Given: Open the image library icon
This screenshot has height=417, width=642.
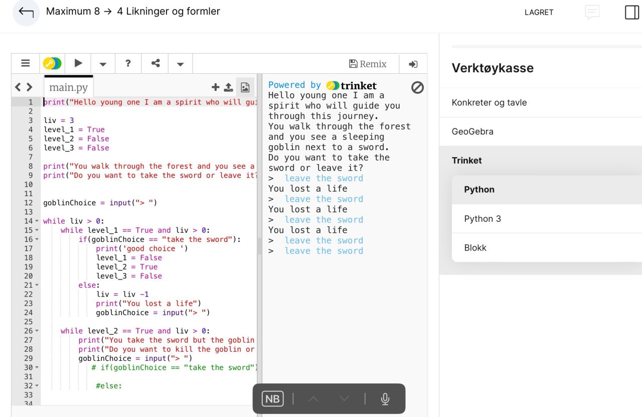Looking at the screenshot, I should click(245, 87).
